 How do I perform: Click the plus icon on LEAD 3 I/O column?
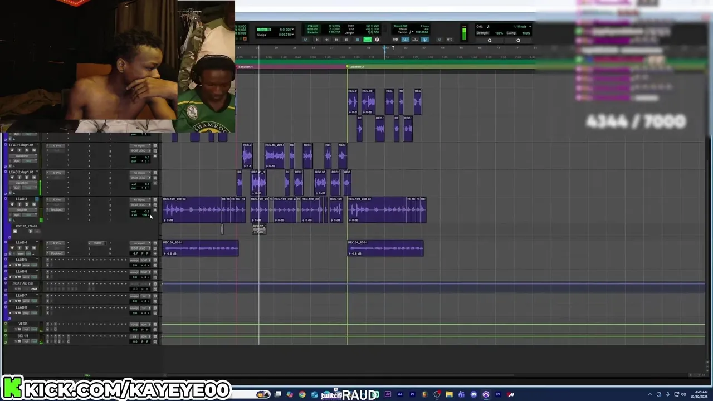tap(155, 210)
